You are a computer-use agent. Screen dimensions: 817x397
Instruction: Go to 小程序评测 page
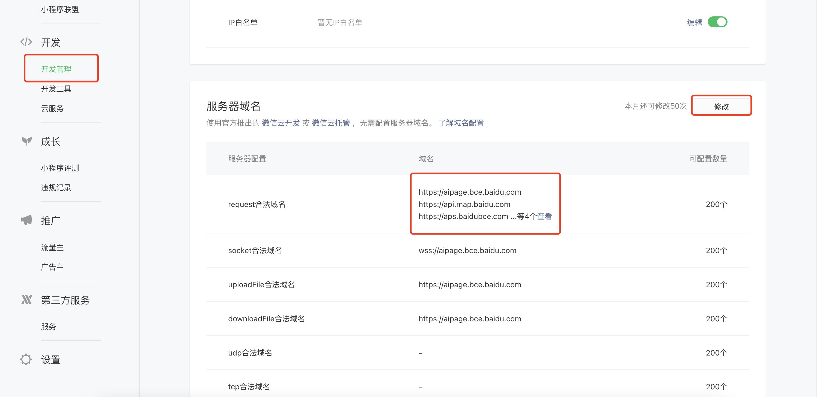tap(60, 168)
